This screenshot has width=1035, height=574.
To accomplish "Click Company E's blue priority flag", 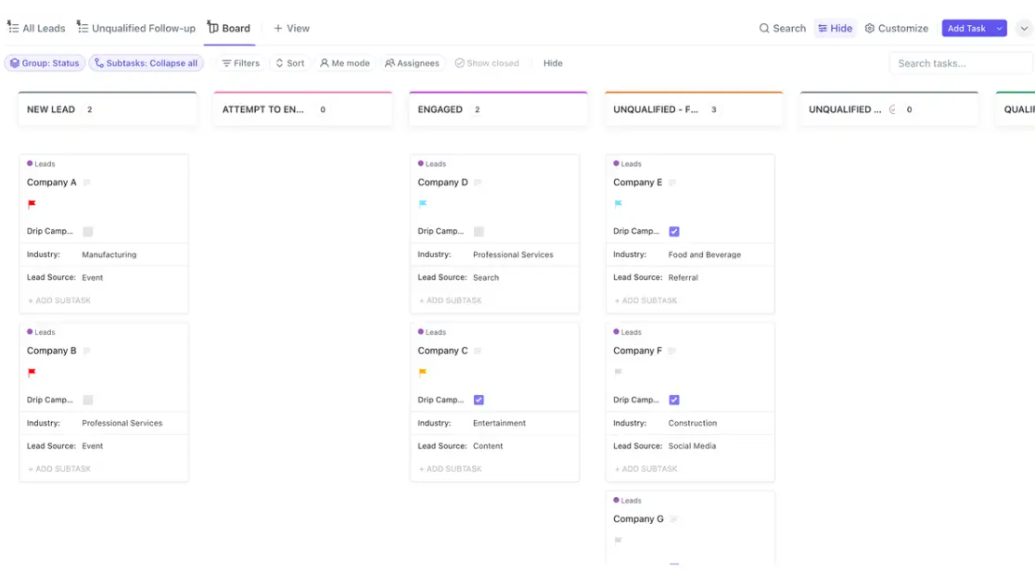I will (618, 204).
